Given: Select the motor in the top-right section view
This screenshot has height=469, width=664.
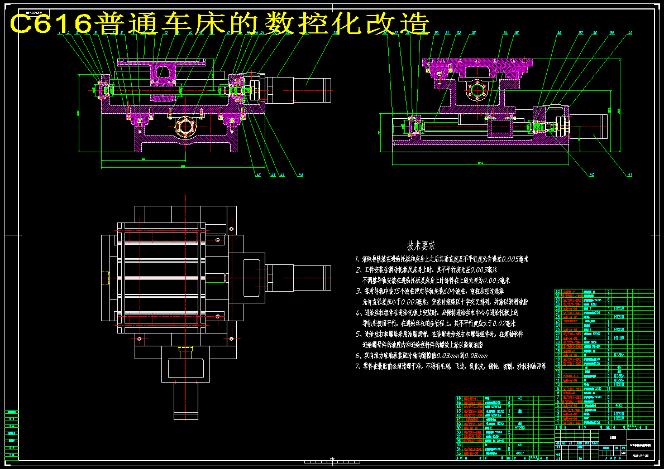Looking at the screenshot, I should [x=588, y=126].
